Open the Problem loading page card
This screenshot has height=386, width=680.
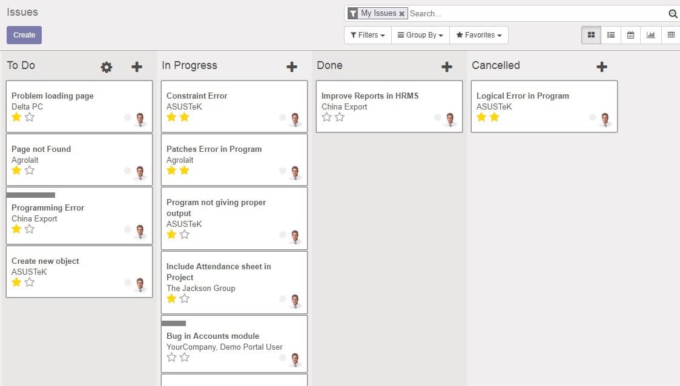(x=79, y=106)
